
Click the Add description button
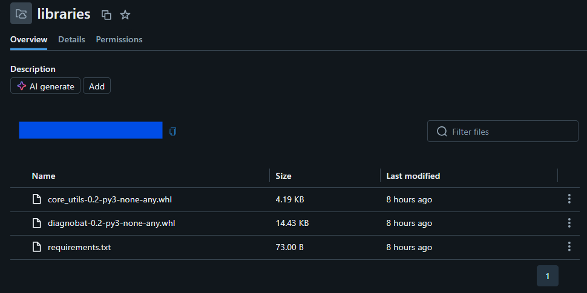97,86
